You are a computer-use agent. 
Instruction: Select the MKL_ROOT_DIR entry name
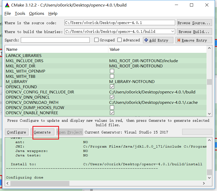pyautogui.click(x=21, y=66)
